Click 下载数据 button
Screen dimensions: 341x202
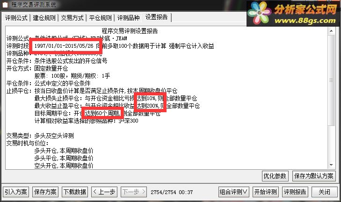(75, 192)
